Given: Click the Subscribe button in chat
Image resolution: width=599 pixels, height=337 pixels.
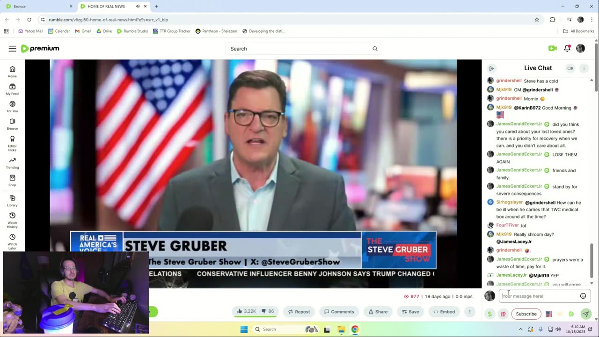Looking at the screenshot, I should (526, 314).
